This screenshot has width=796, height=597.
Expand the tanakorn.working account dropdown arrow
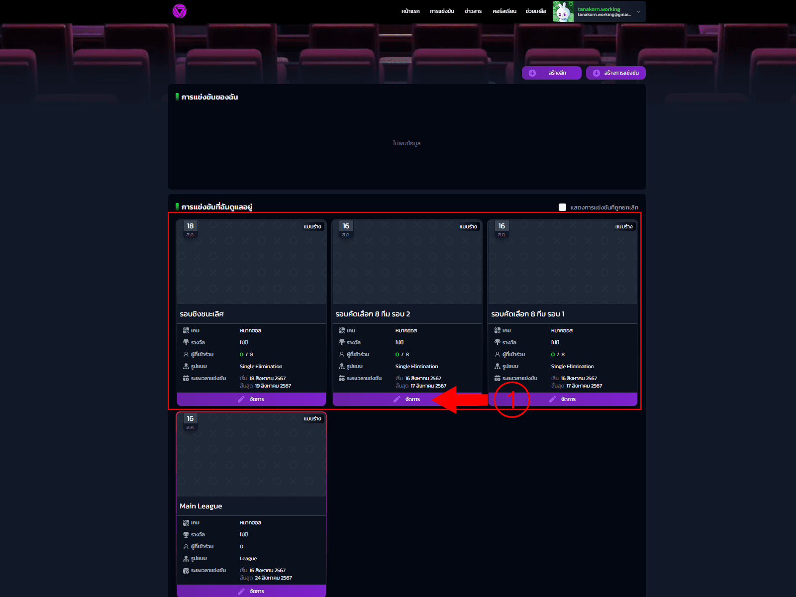tap(638, 11)
